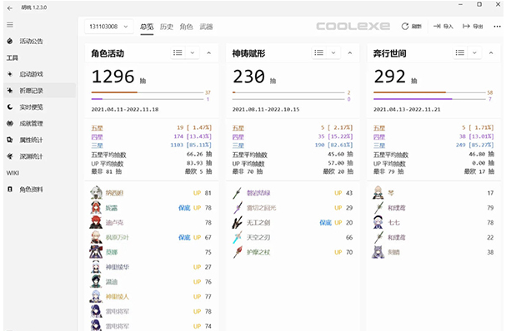506x331 pixels.
Task: Click the 七七 character avatar
Action: click(378, 223)
